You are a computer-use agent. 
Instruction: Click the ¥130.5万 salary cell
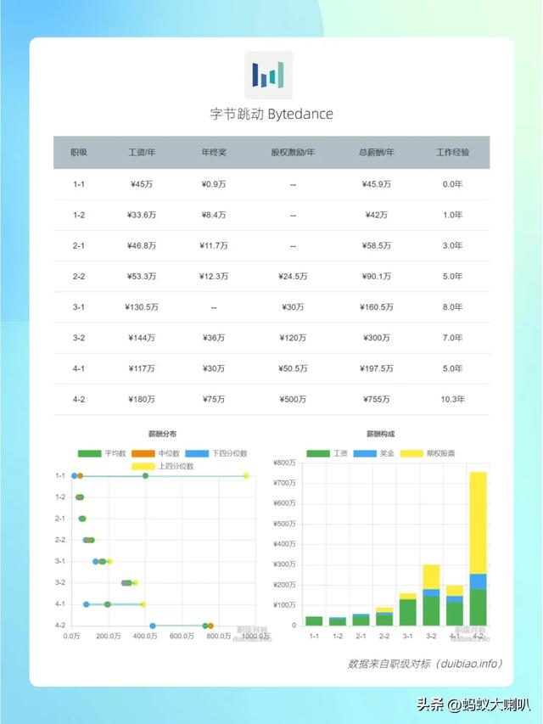point(142,307)
